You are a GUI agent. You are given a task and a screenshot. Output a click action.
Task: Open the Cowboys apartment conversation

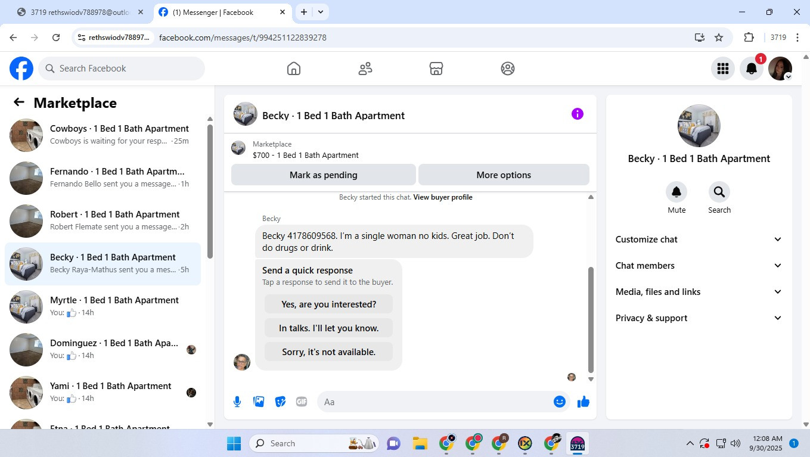point(103,135)
